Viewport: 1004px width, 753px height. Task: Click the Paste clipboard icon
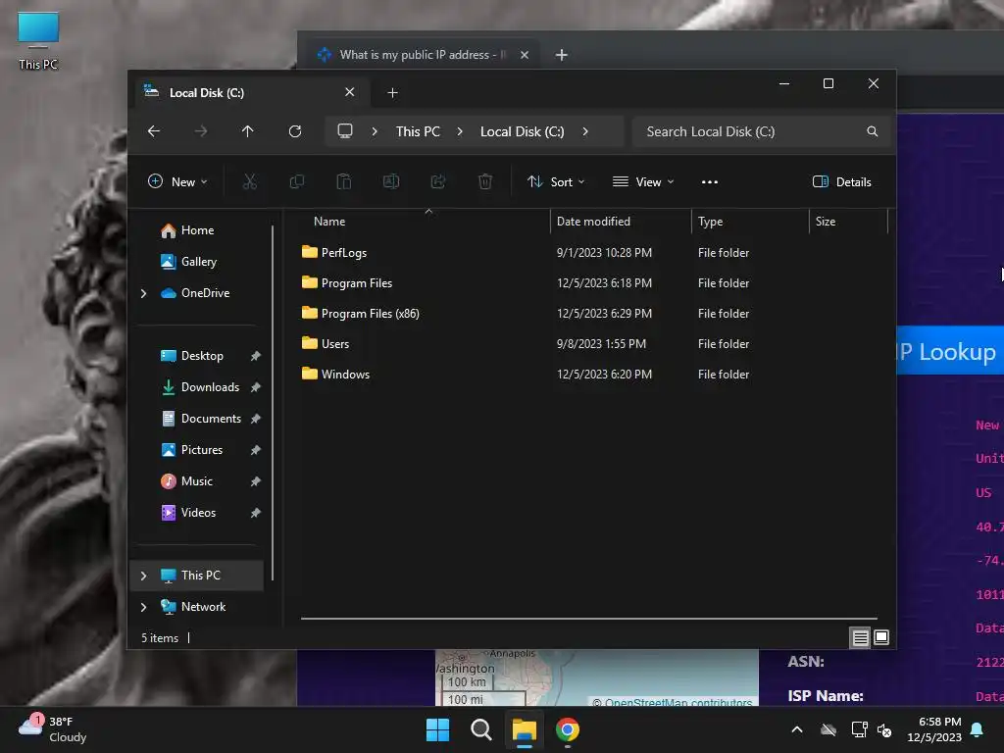(x=344, y=181)
